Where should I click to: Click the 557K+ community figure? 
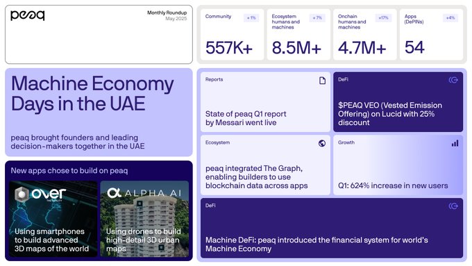229,48
